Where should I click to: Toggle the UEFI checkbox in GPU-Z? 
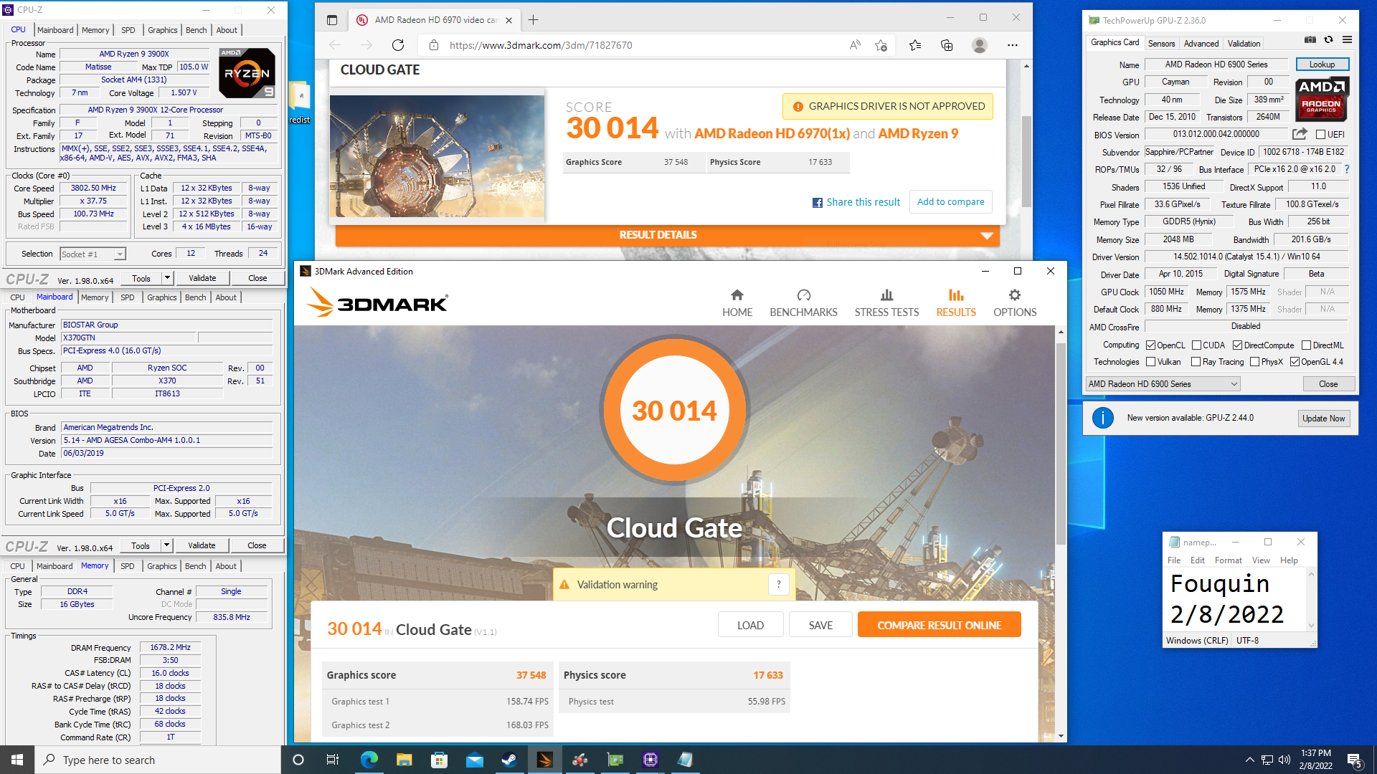(1320, 135)
